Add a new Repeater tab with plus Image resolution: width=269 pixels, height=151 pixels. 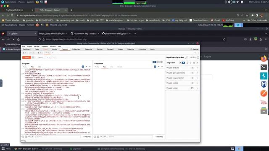[x=53, y=53]
